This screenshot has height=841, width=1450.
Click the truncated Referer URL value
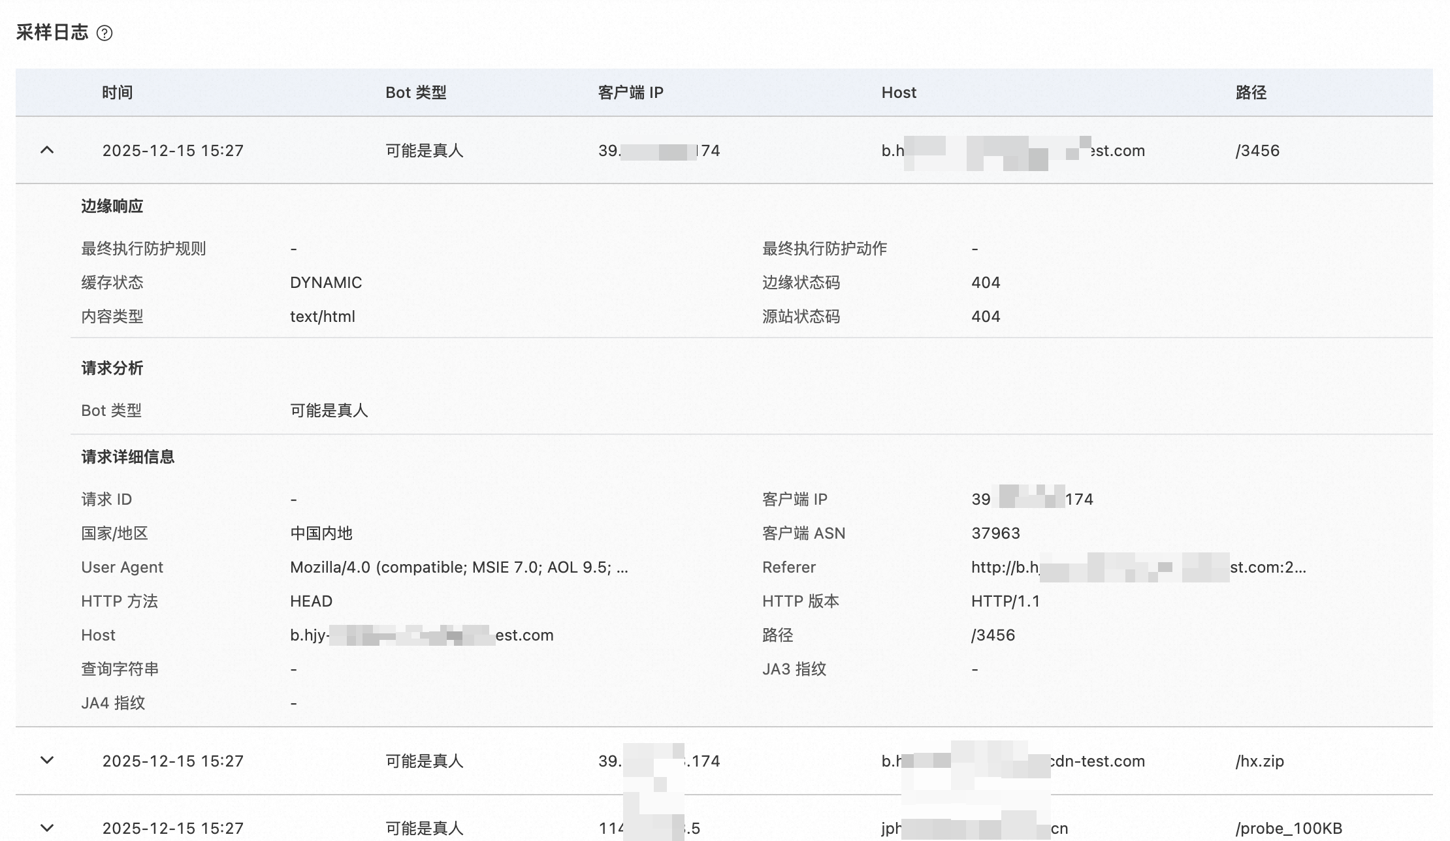1138,567
